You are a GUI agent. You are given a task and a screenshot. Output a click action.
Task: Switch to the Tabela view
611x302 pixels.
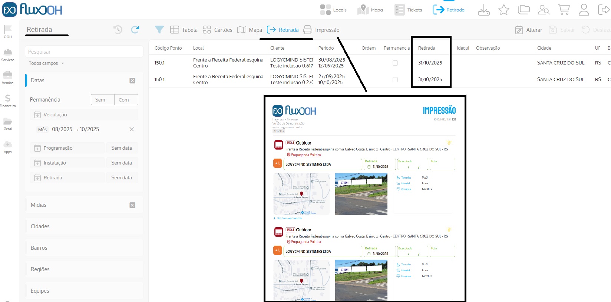(x=184, y=30)
